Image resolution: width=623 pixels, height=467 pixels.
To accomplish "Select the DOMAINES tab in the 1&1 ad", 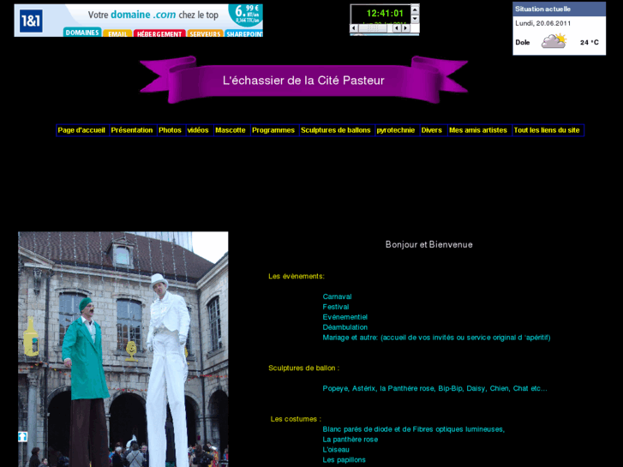I will pyautogui.click(x=82, y=33).
